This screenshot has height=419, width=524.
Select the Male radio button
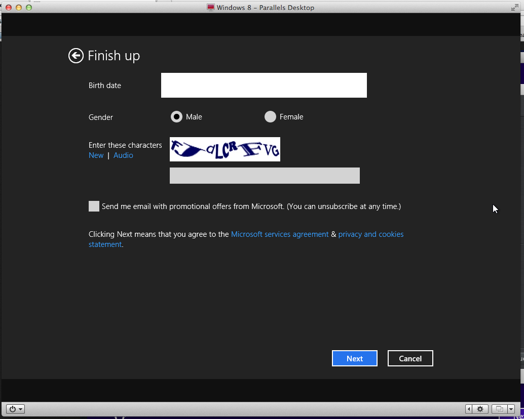click(x=176, y=117)
